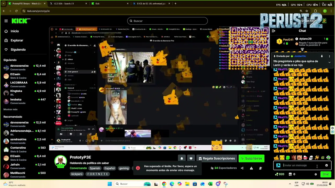The height and width of the screenshot is (188, 335).
Task: Open chat settings gear
Action: [x=316, y=174]
